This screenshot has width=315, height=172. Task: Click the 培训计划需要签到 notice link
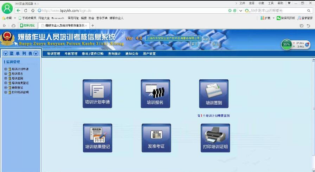pos(214,115)
